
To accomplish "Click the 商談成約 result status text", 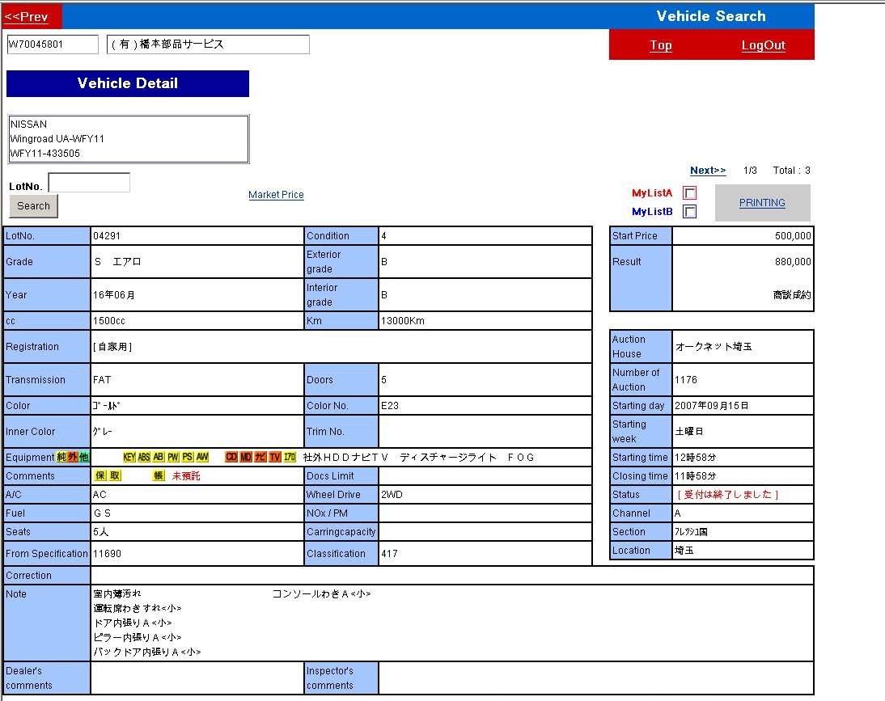I will (x=792, y=295).
